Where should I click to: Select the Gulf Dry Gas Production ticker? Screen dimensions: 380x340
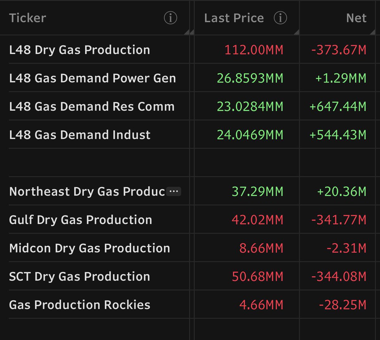pos(81,220)
